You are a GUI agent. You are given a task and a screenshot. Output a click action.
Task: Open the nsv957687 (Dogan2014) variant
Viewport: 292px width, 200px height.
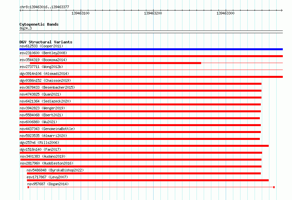[48, 184]
